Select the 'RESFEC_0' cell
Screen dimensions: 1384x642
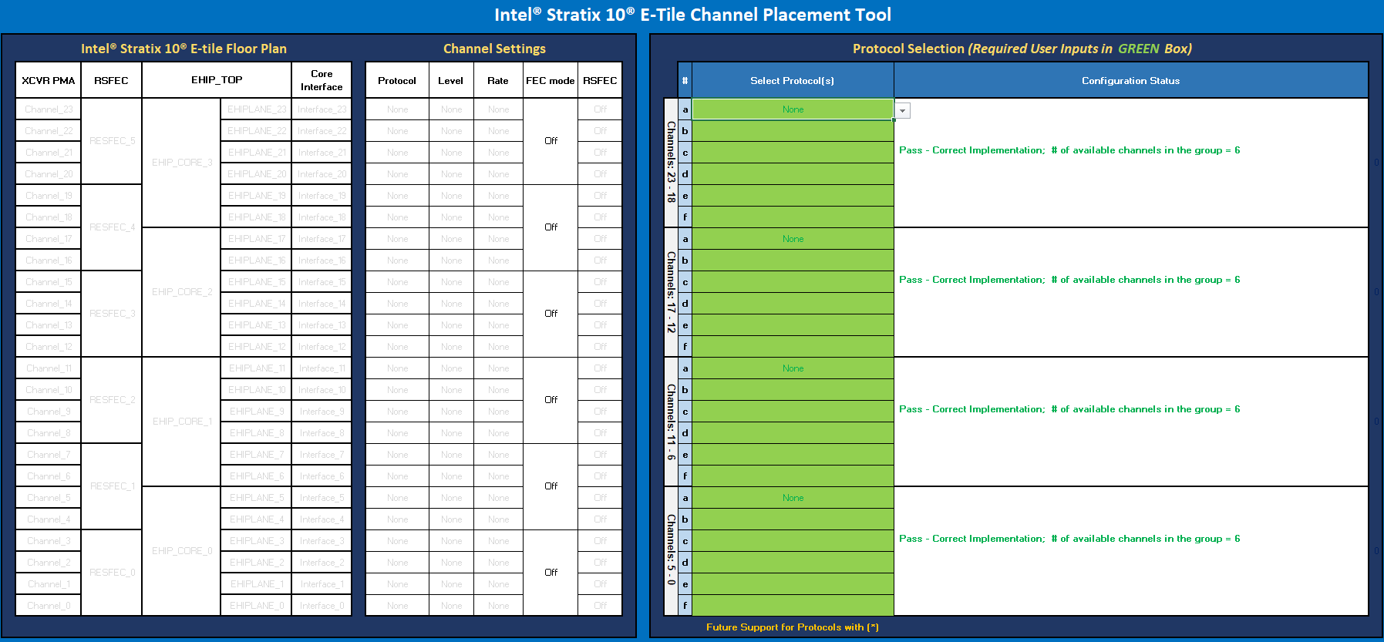point(112,573)
